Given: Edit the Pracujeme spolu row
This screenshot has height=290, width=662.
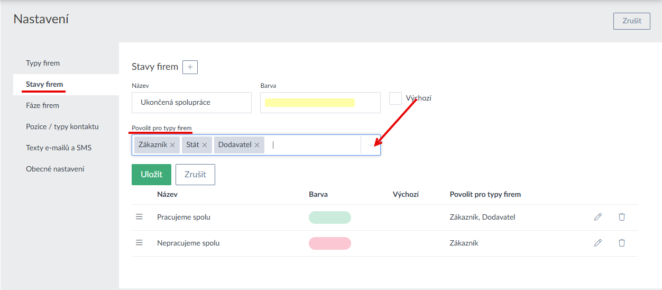Looking at the screenshot, I should pyautogui.click(x=597, y=217).
